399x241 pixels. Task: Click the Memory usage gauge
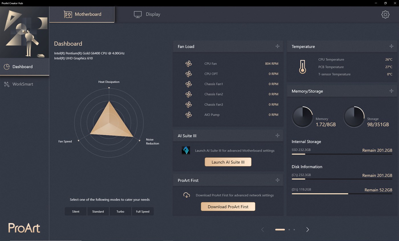click(302, 117)
